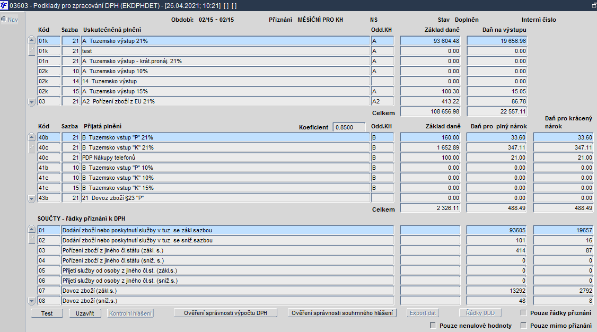Click code field 01n
The width and height of the screenshot is (597, 332).
[49, 61]
